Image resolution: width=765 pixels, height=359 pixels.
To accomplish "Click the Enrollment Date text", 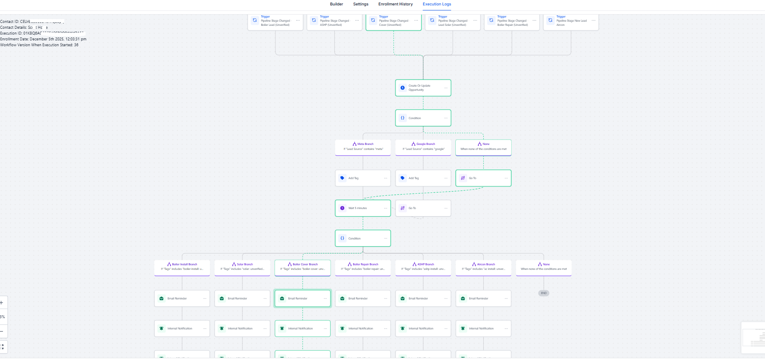I will click(x=43, y=39).
